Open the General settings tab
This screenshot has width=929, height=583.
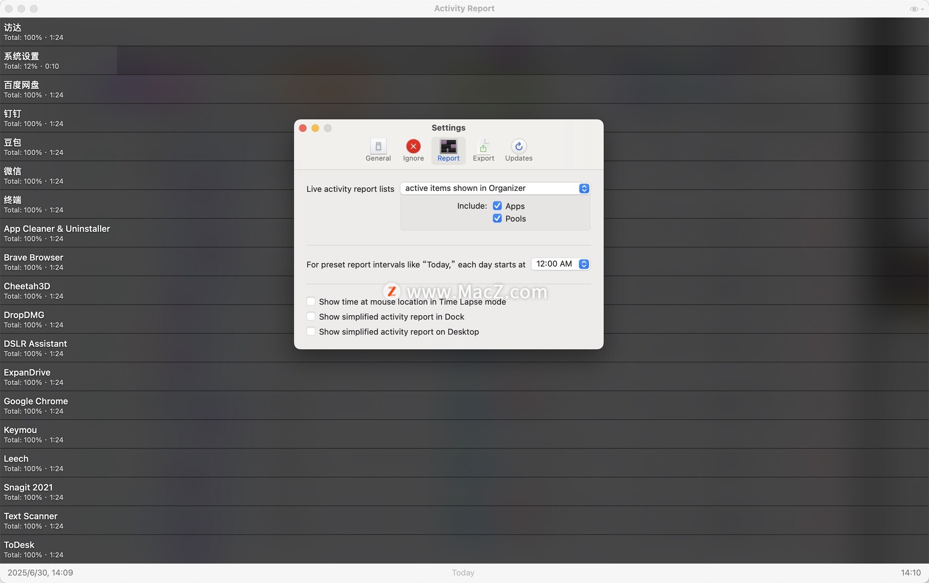click(x=378, y=150)
